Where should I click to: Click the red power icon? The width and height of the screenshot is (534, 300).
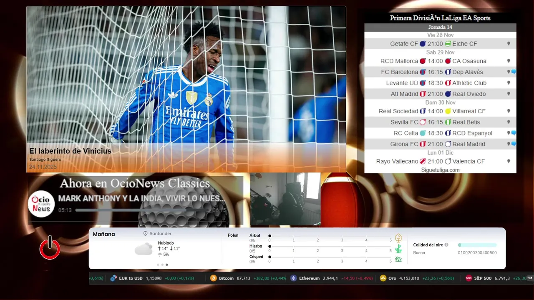[x=50, y=247]
